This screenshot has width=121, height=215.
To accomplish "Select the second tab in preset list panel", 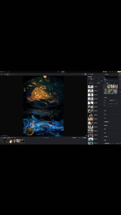I will click(x=98, y=79).
